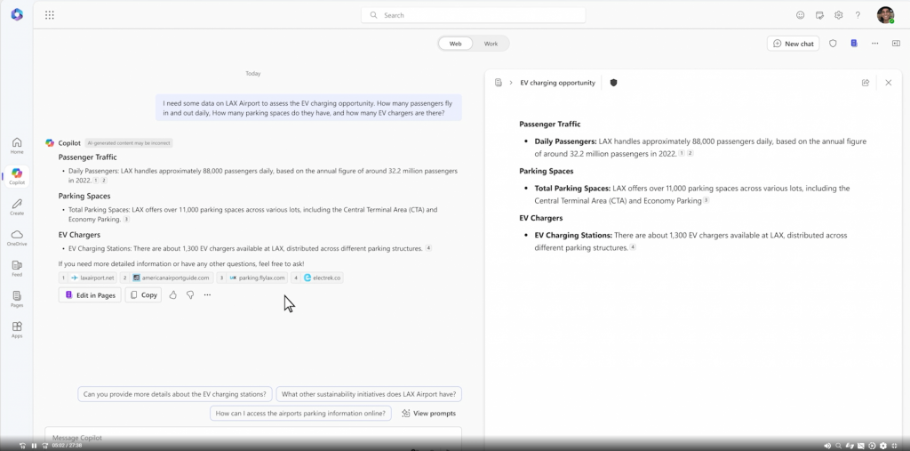Click the Passenger Traffic heading in page panel
The width and height of the screenshot is (910, 451).
pos(549,124)
